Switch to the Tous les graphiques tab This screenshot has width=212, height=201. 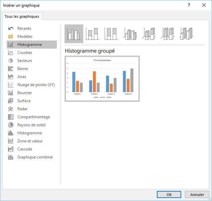click(22, 16)
